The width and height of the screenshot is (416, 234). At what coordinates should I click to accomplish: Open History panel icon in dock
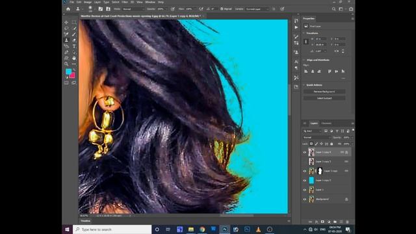click(296, 21)
